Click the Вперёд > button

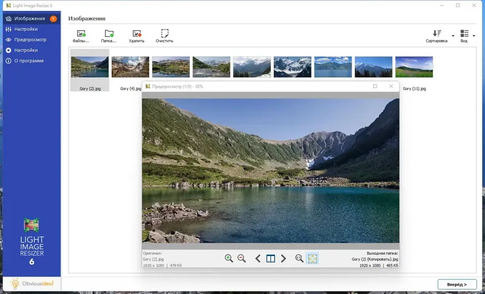coord(457,284)
